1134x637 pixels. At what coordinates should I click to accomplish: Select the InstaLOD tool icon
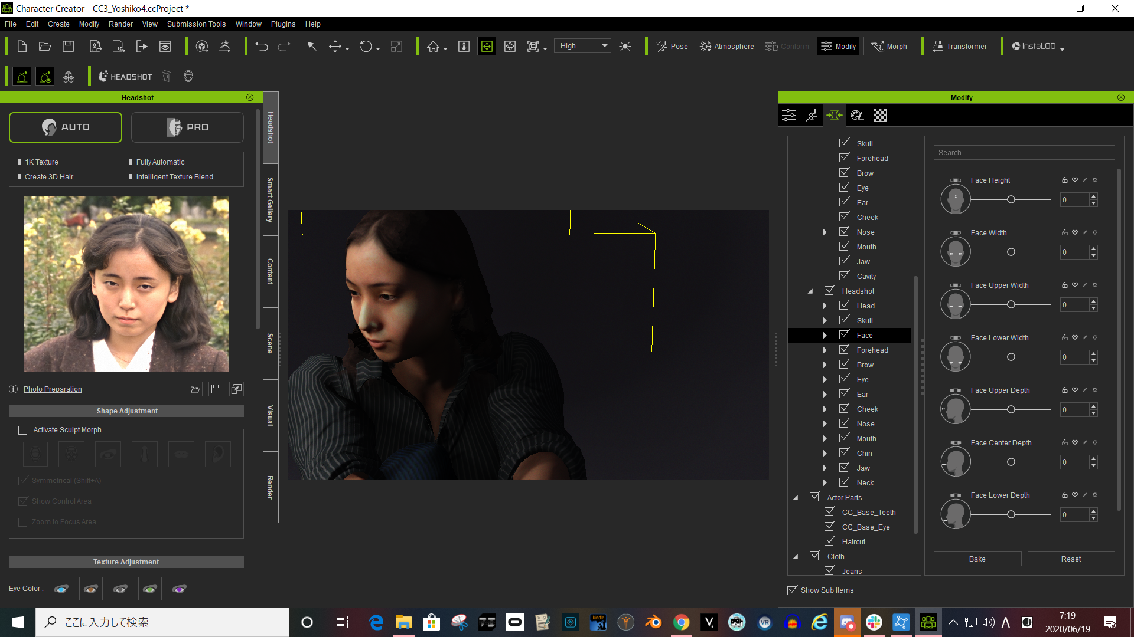[1016, 45]
